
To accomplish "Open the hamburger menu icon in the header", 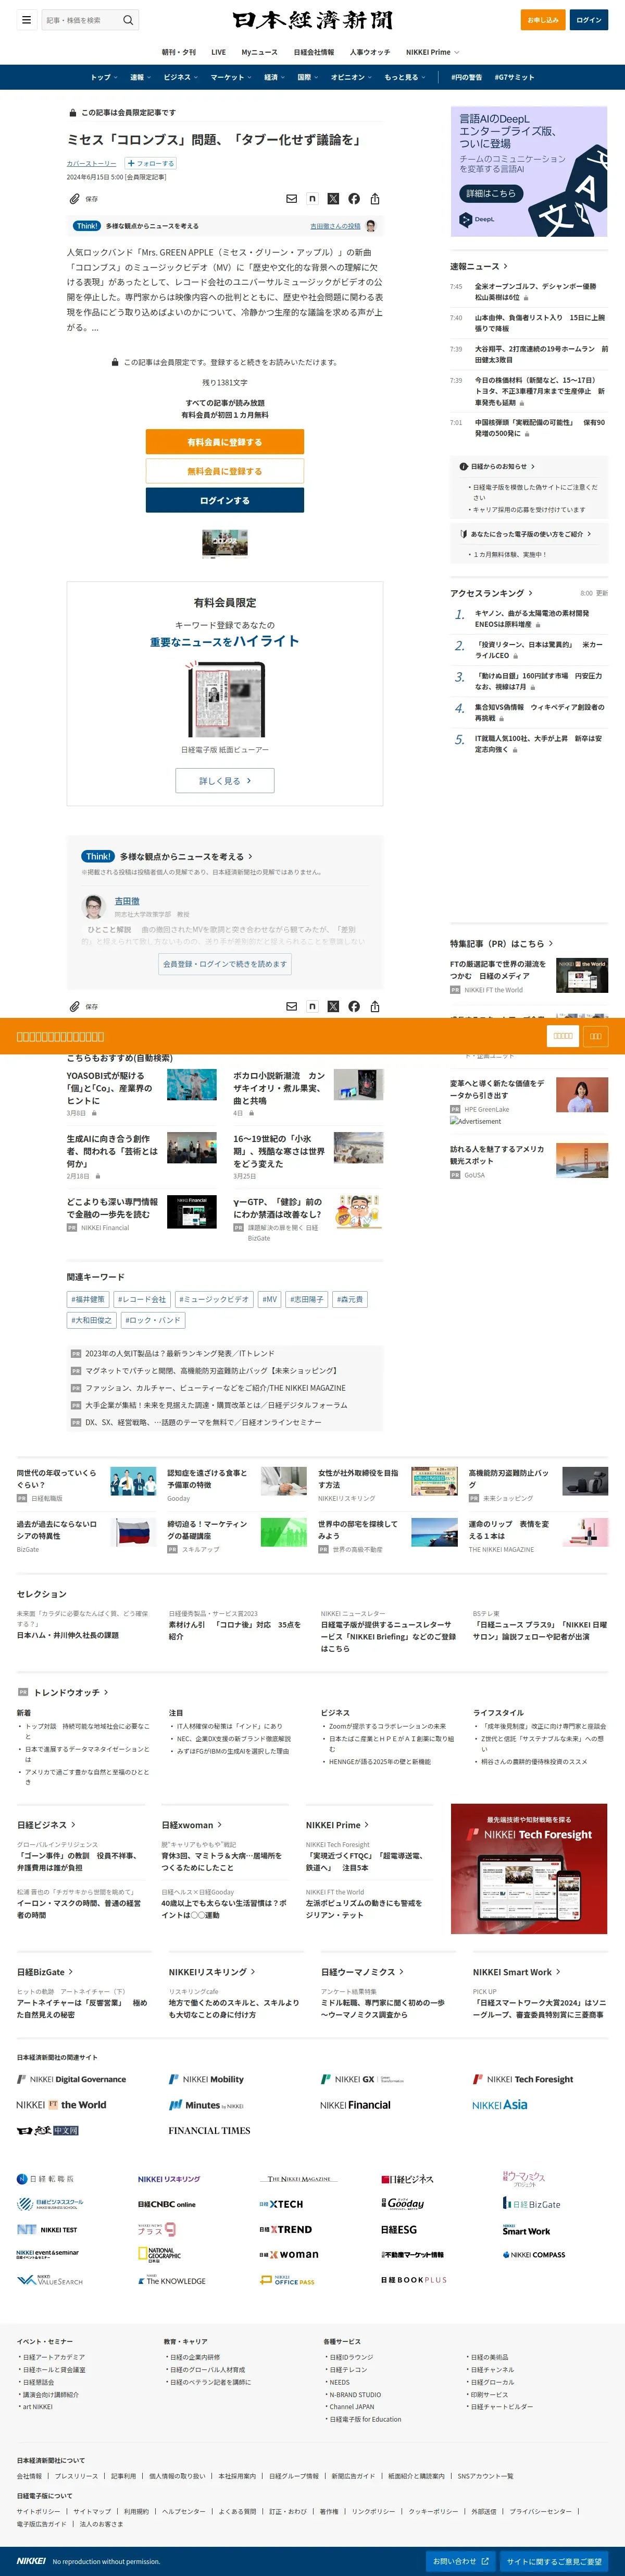I will click(27, 20).
